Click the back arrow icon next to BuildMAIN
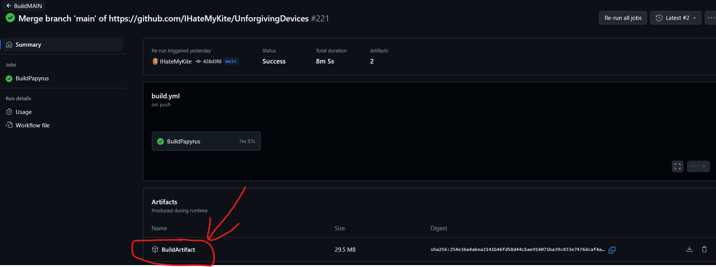Image resolution: width=716 pixels, height=267 pixels. click(x=9, y=6)
